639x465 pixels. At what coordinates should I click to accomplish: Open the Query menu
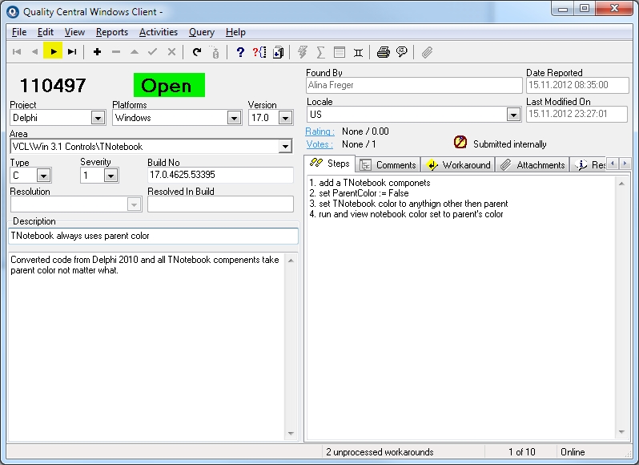click(202, 32)
